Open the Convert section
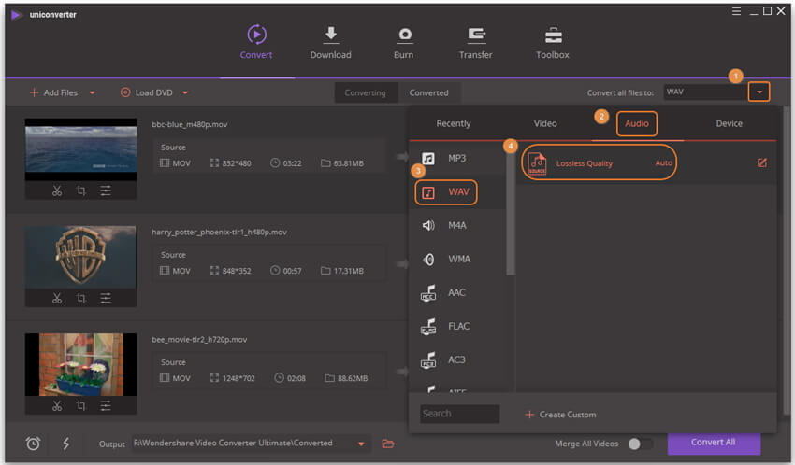Viewport: 795px width, 465px height. point(256,42)
